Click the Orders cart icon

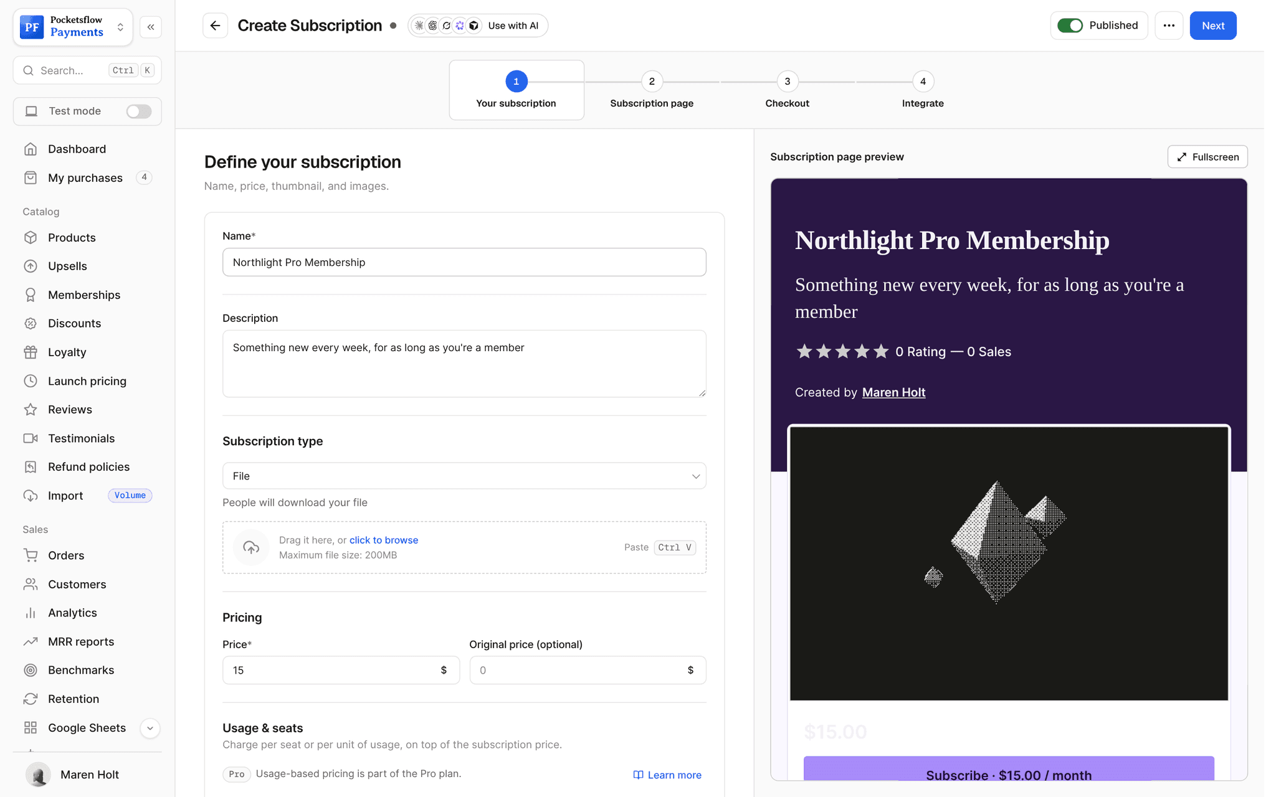(31, 555)
